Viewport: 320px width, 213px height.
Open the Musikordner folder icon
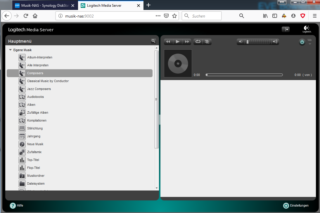pos(22,176)
